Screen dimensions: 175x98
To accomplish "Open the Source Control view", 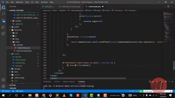I will point(3,20).
